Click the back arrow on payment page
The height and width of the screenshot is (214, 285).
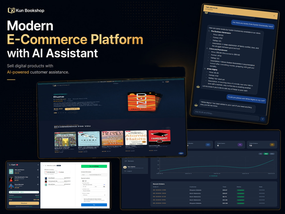pyautogui.click(x=43, y=165)
